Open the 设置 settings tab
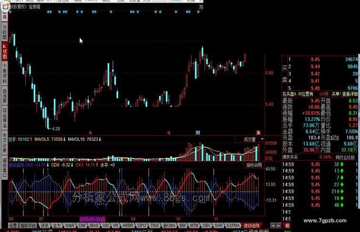 13,225
